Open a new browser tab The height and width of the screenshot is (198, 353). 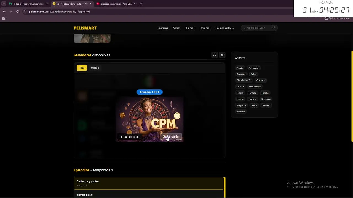coord(141,4)
